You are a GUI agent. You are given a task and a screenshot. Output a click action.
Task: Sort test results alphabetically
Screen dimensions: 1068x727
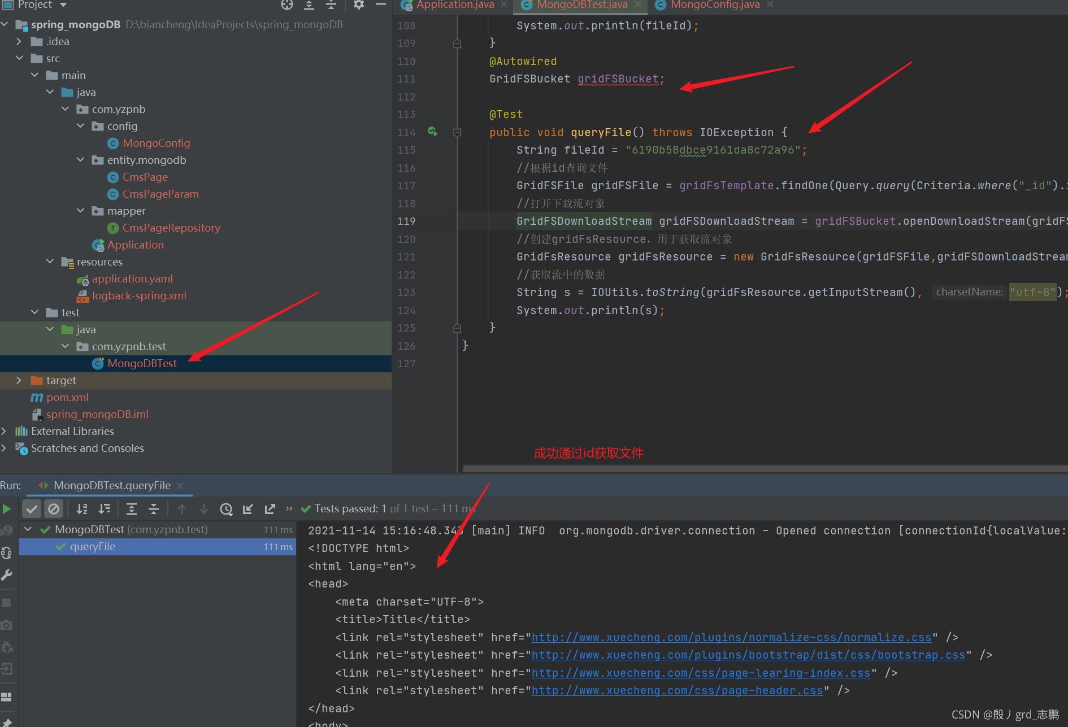[x=82, y=509]
